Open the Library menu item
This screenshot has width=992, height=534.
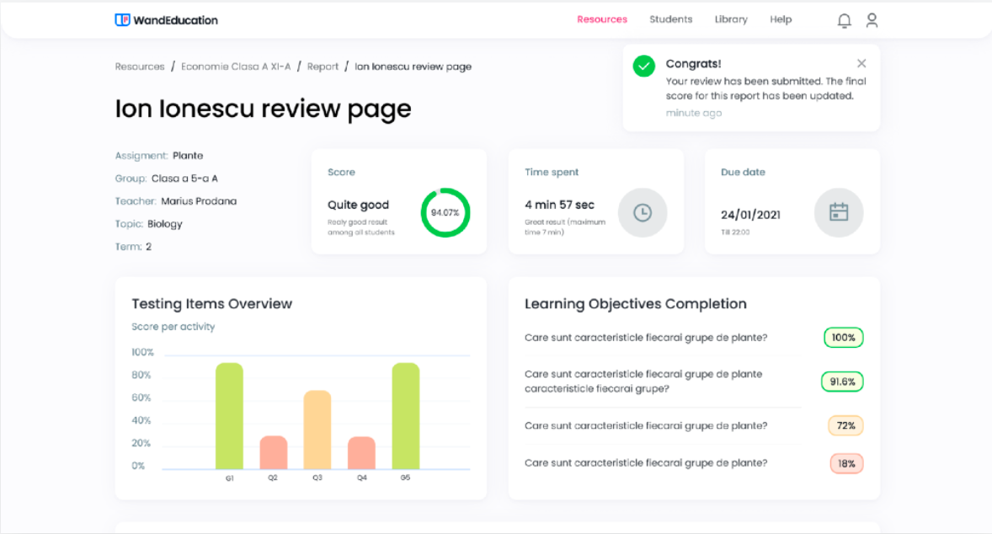point(730,19)
